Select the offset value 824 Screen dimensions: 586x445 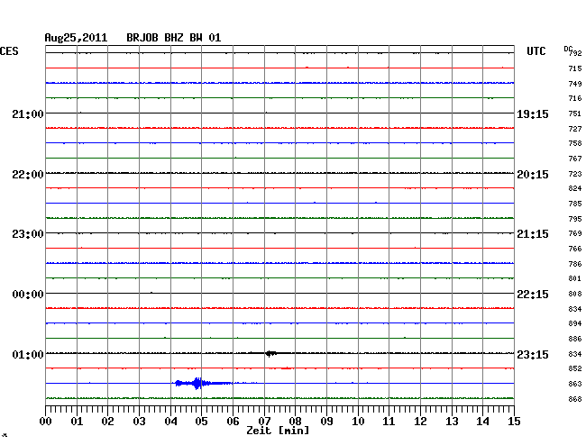pyautogui.click(x=575, y=188)
